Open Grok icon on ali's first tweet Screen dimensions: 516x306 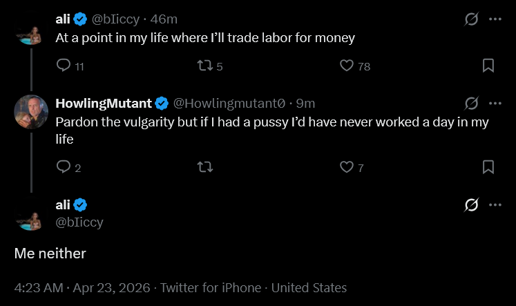coord(471,20)
